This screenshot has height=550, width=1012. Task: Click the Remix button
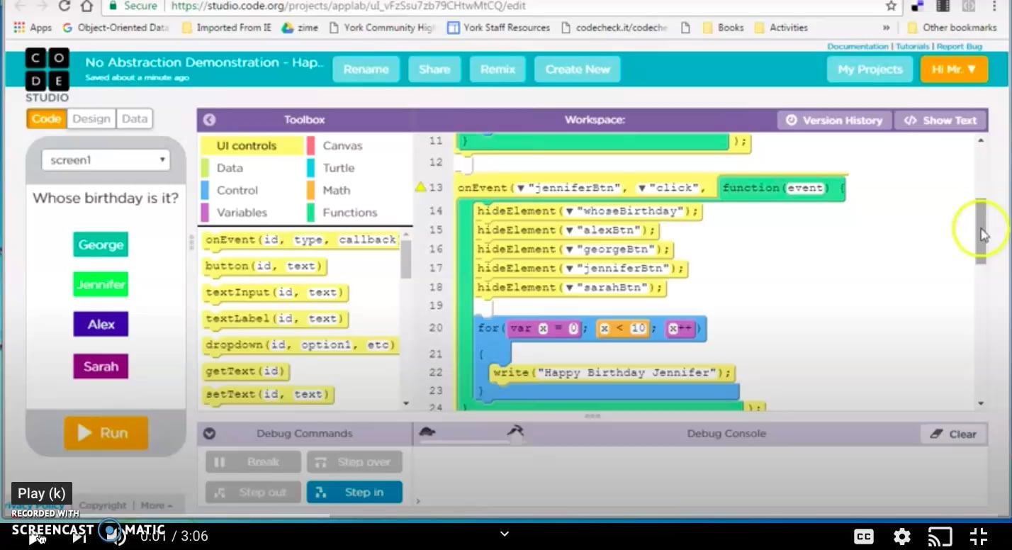point(497,69)
